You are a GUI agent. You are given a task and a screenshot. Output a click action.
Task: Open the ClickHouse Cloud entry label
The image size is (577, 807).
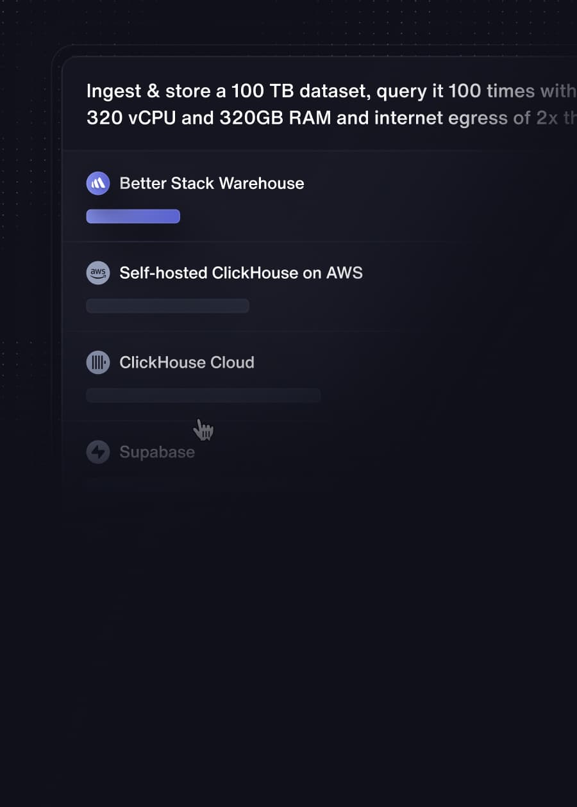187,363
